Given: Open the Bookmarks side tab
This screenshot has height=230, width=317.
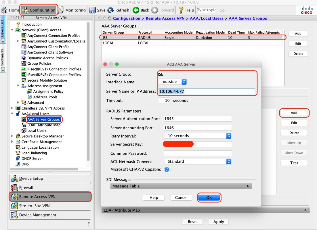Looking at the screenshot, I should tap(3, 58).
